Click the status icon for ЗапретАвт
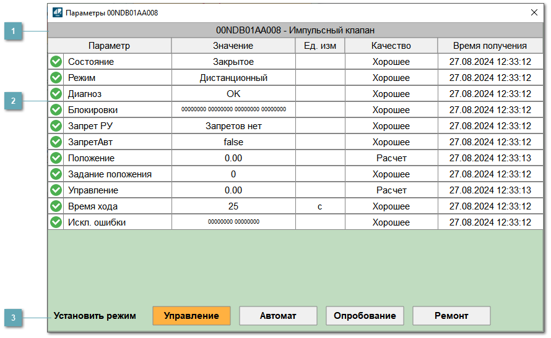Viewport: 551px width, 338px height. [x=56, y=142]
